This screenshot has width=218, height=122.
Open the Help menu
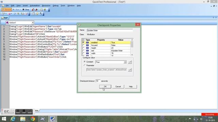[79, 6]
